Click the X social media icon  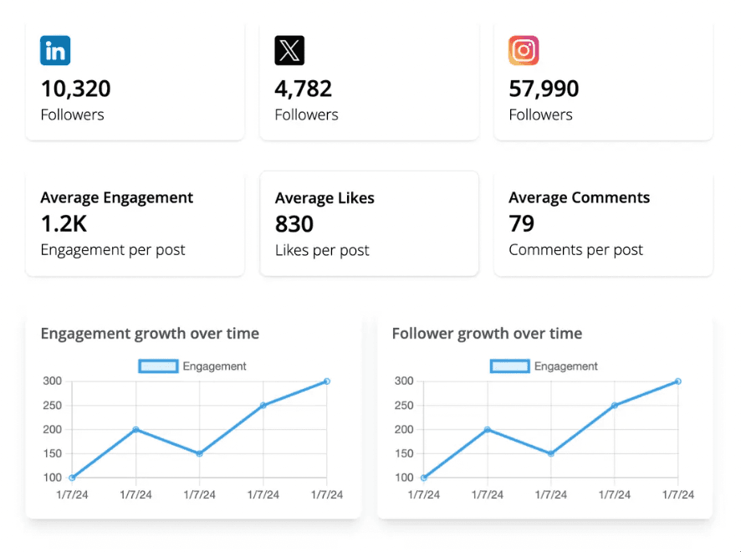(x=289, y=50)
